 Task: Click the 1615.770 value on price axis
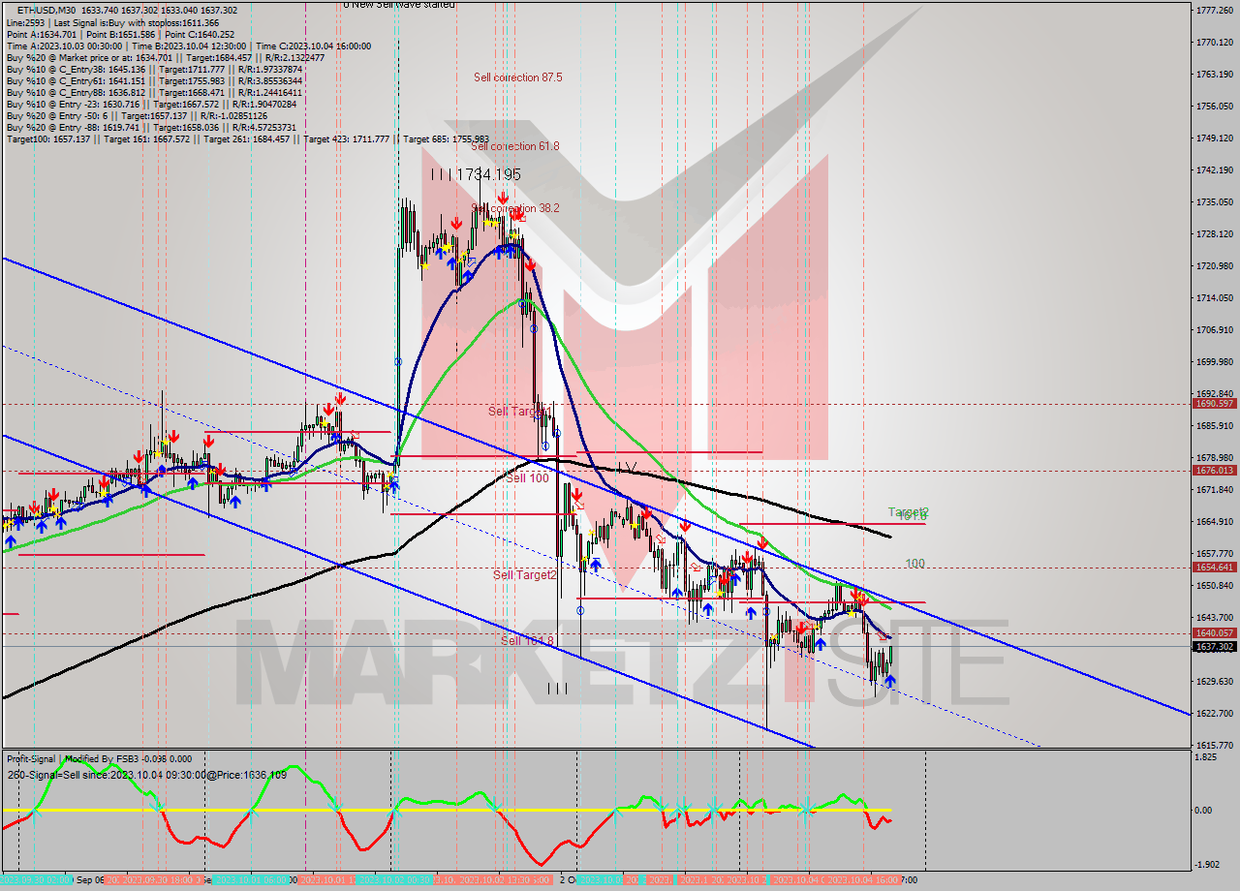click(1215, 745)
